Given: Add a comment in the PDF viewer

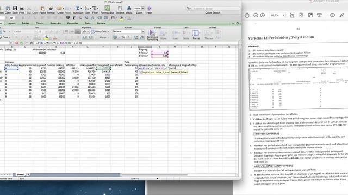Looking at the screenshot, I should pos(332,15).
